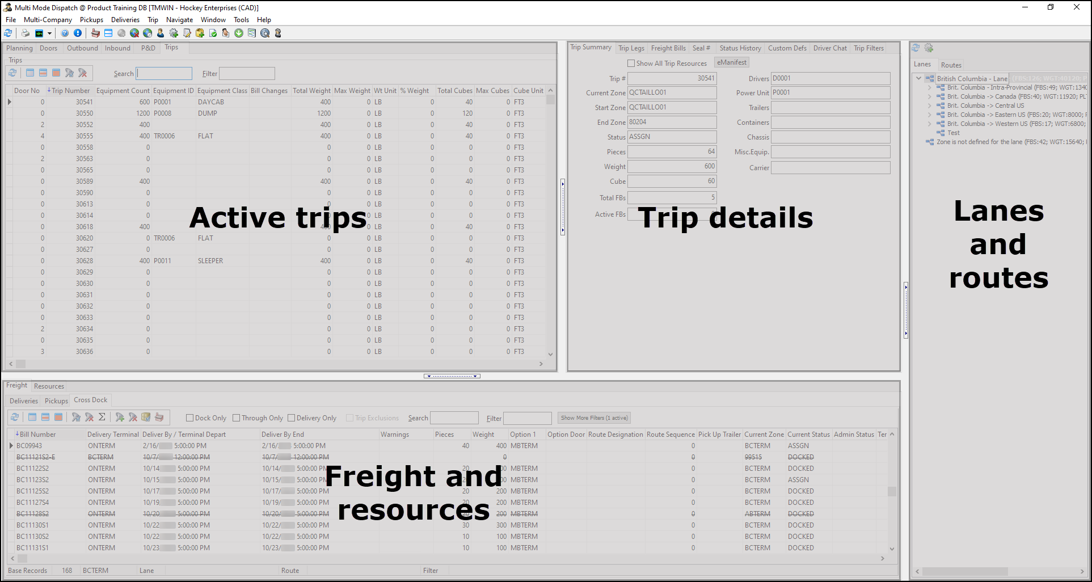Enable the Dock Only checkbox
Image resolution: width=1092 pixels, height=582 pixels.
[x=190, y=417]
